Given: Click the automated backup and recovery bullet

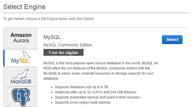Looking at the screenshot, I should tap(98, 97).
